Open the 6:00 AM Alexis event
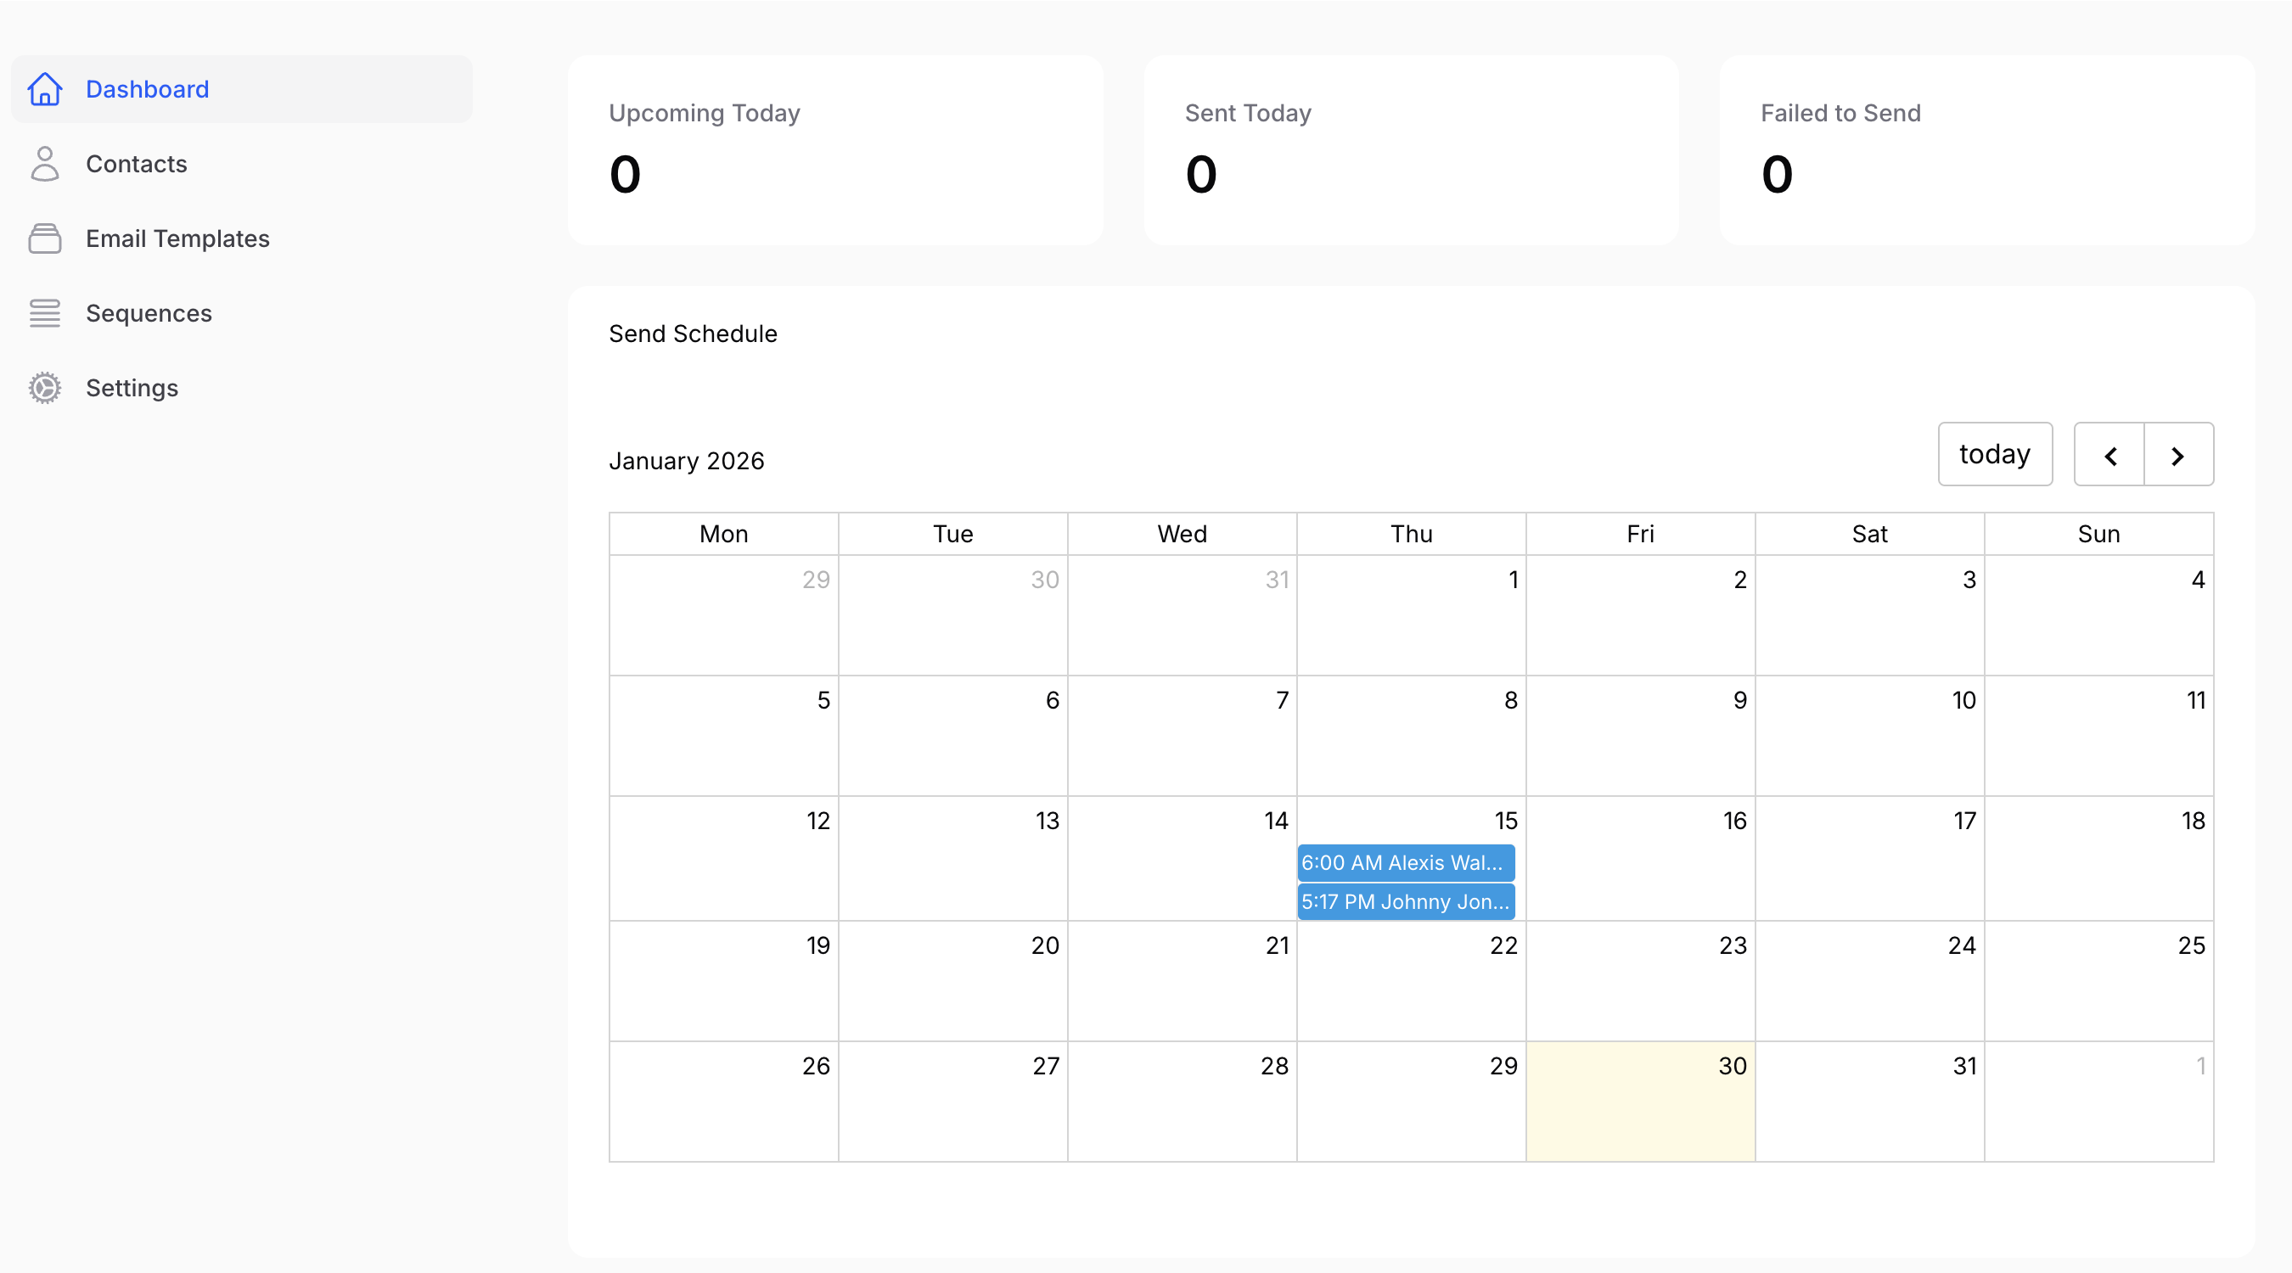Viewport: 2292px width, 1273px height. (1404, 862)
